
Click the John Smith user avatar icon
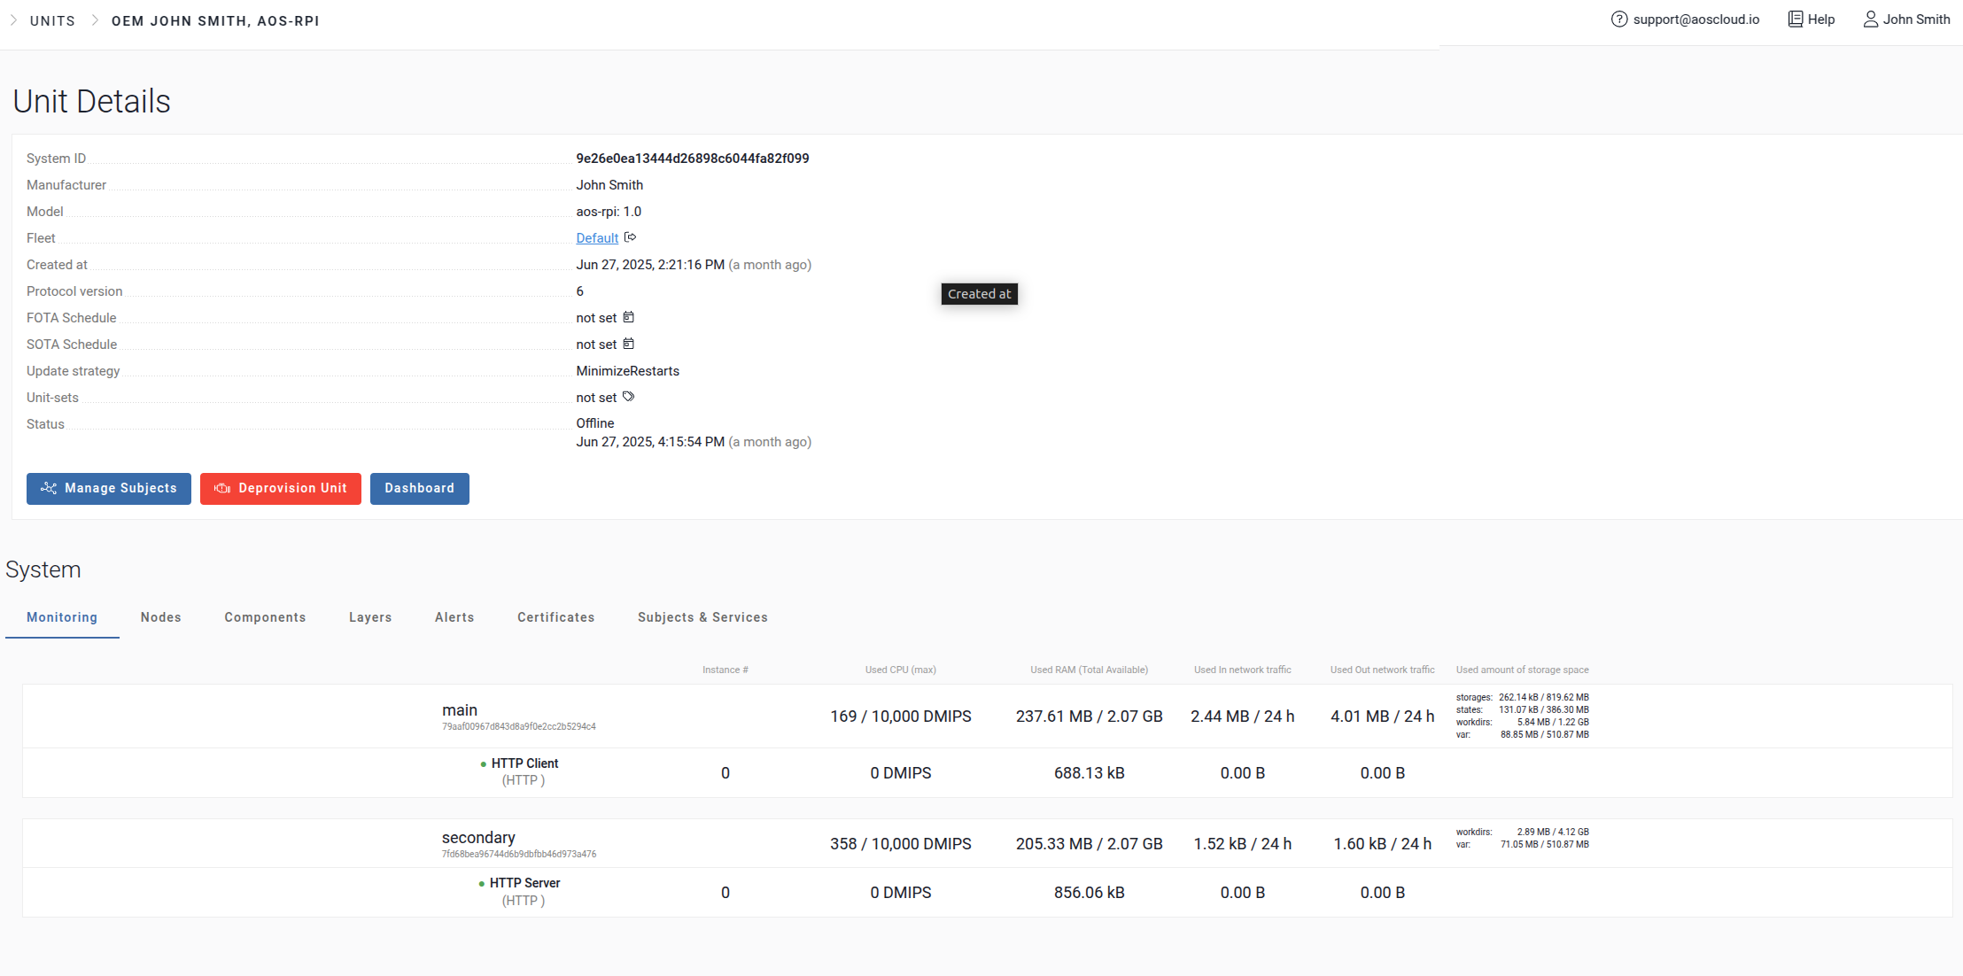[x=1870, y=19]
